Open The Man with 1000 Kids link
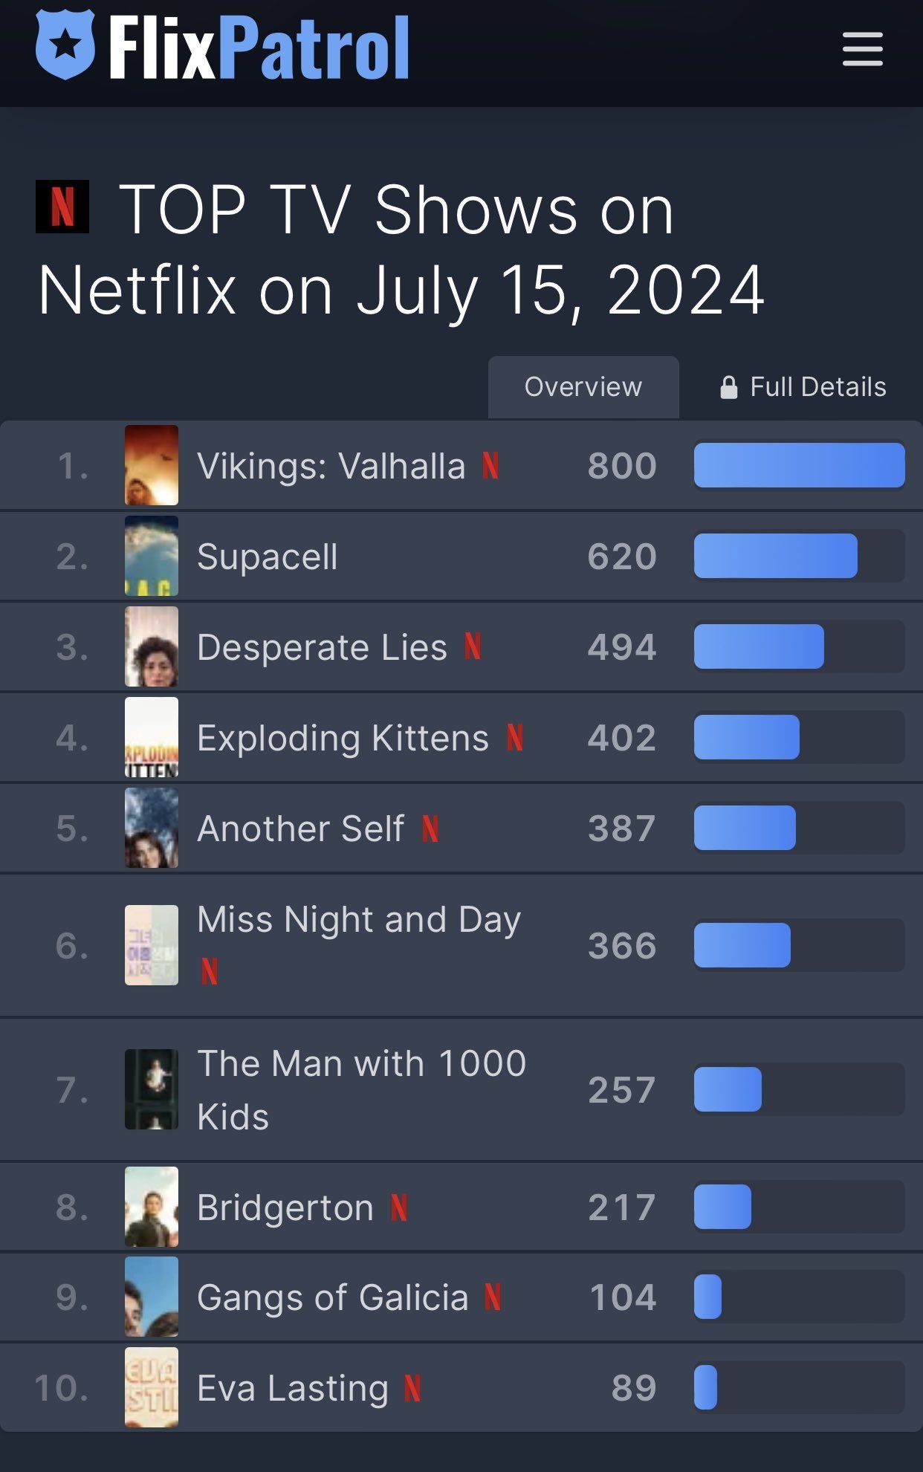The width and height of the screenshot is (923, 1472). pyautogui.click(x=362, y=1090)
